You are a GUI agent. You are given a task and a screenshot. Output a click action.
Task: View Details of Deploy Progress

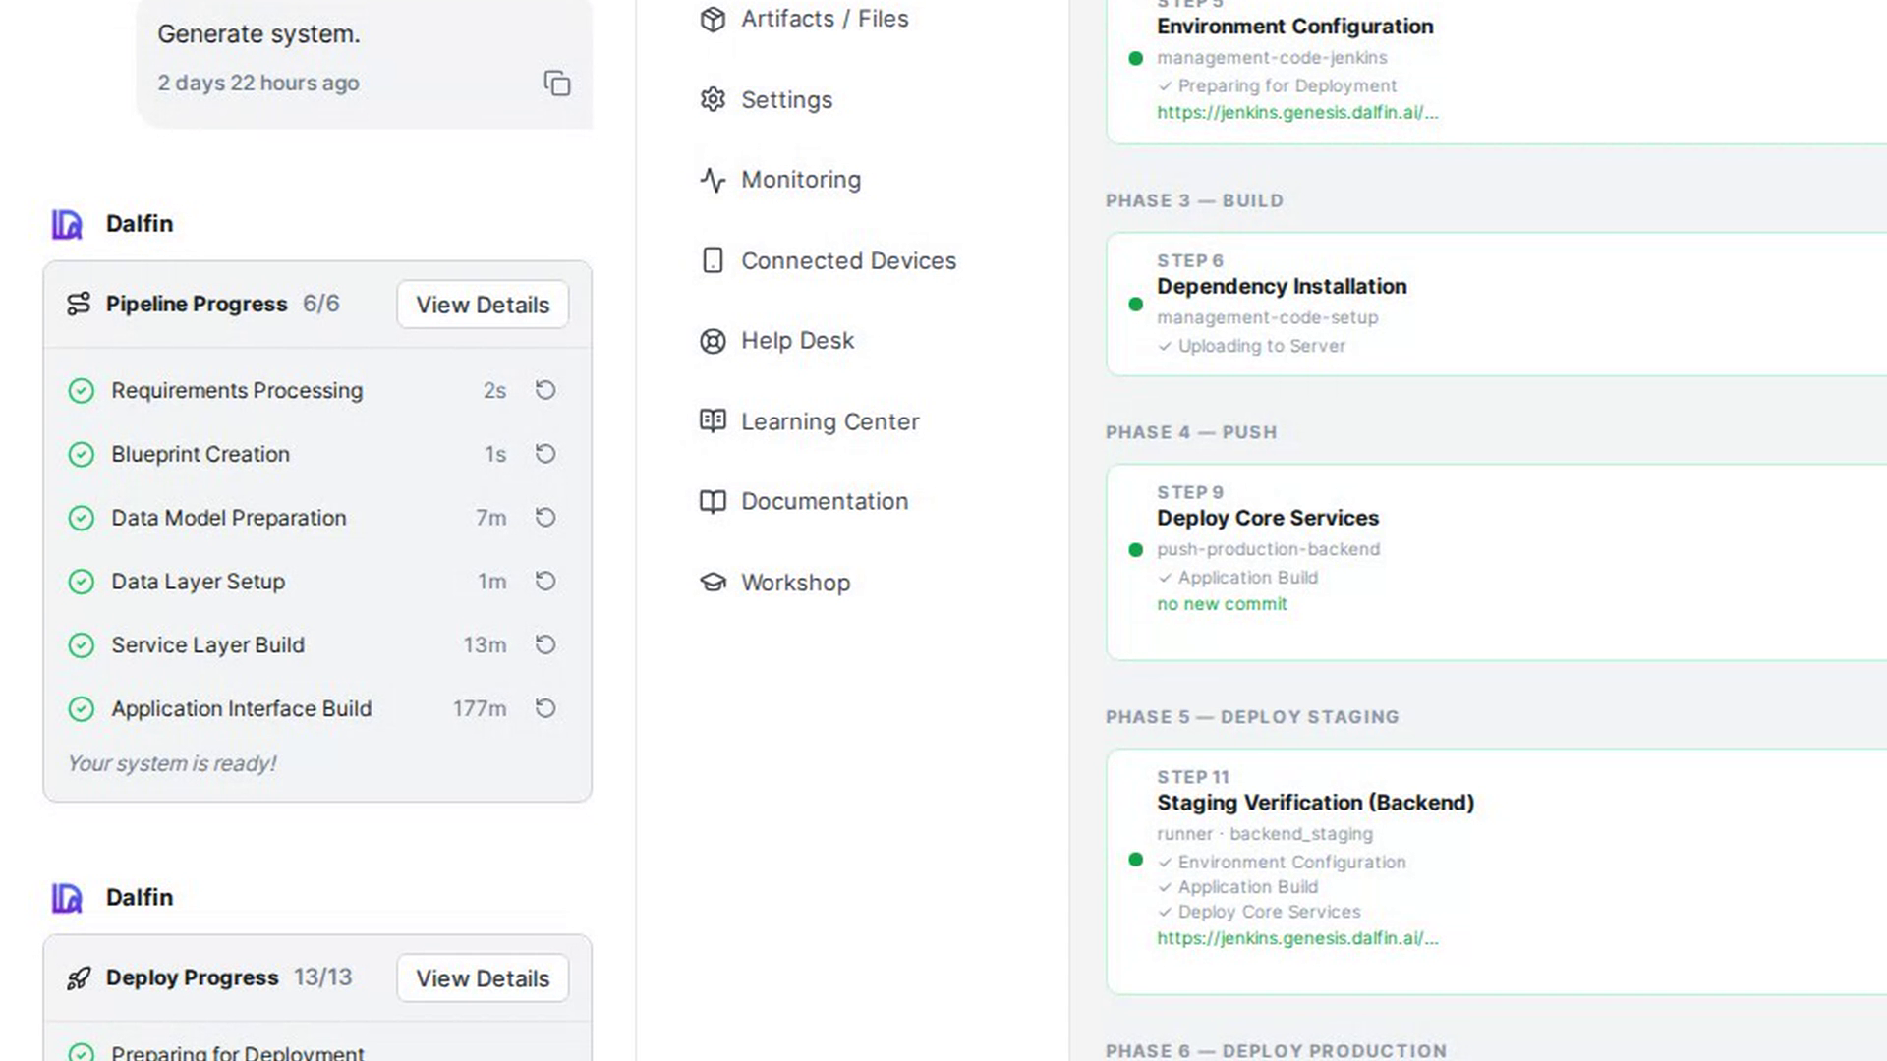pyautogui.click(x=483, y=978)
